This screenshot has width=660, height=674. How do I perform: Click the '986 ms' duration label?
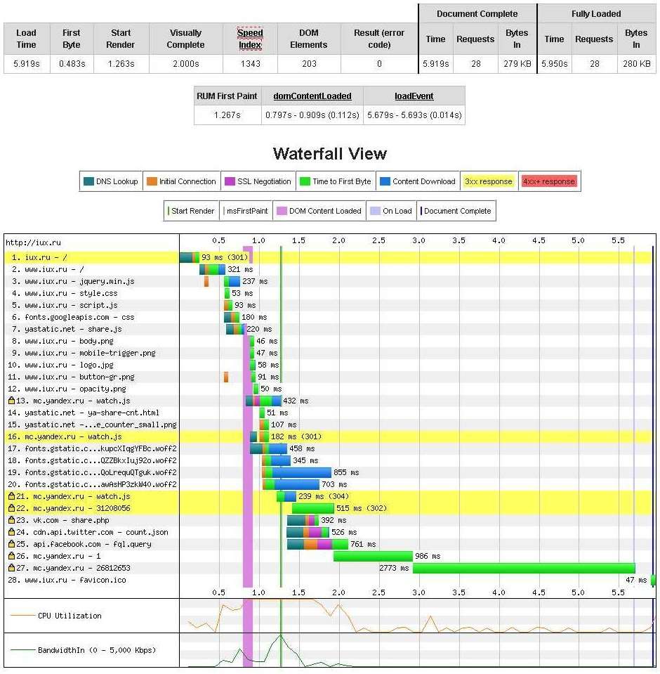[x=428, y=556]
